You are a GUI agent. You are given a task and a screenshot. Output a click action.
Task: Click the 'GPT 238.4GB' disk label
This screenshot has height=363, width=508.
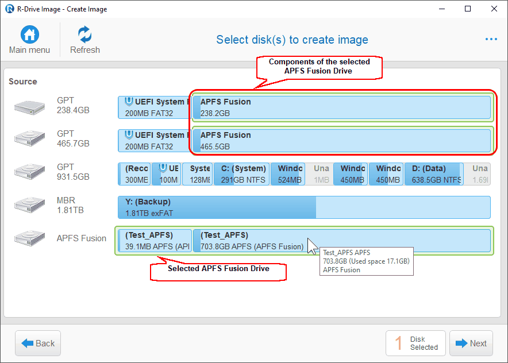click(73, 105)
